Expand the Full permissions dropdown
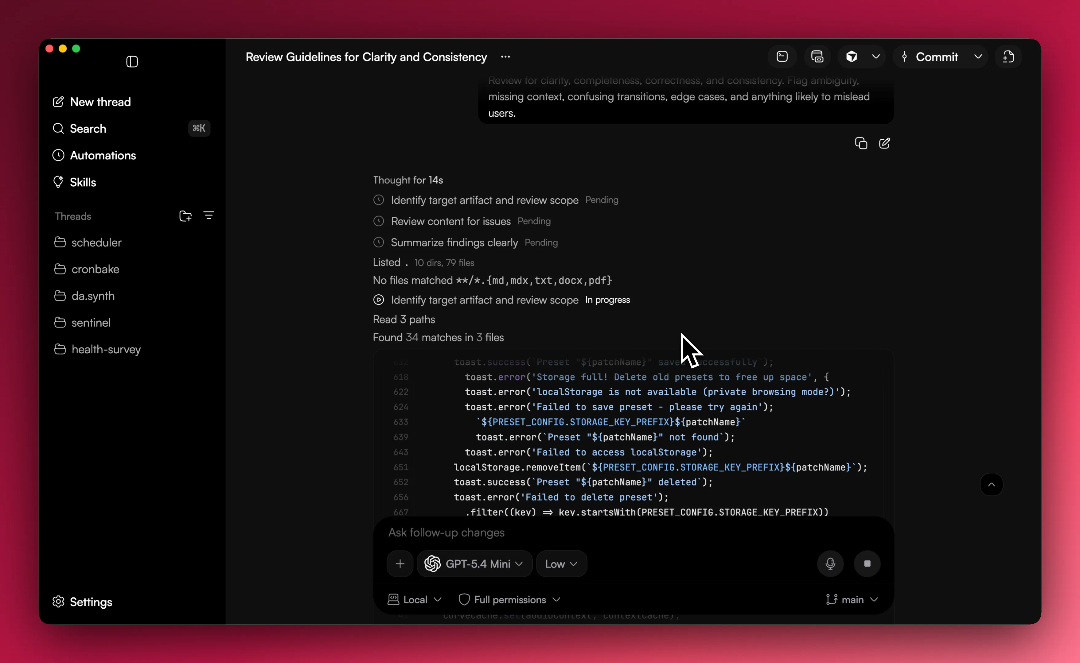Screen dimensions: 1080x663 (x=509, y=599)
